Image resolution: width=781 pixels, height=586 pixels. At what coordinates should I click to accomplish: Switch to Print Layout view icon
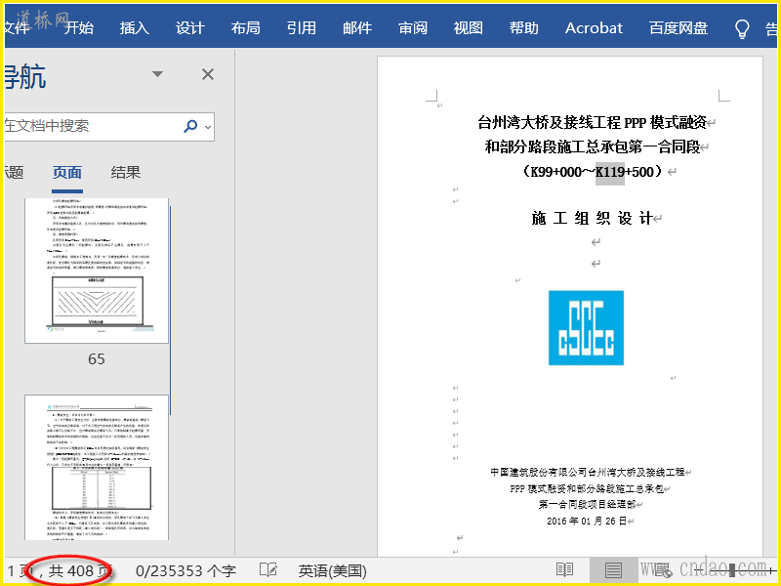coord(612,570)
